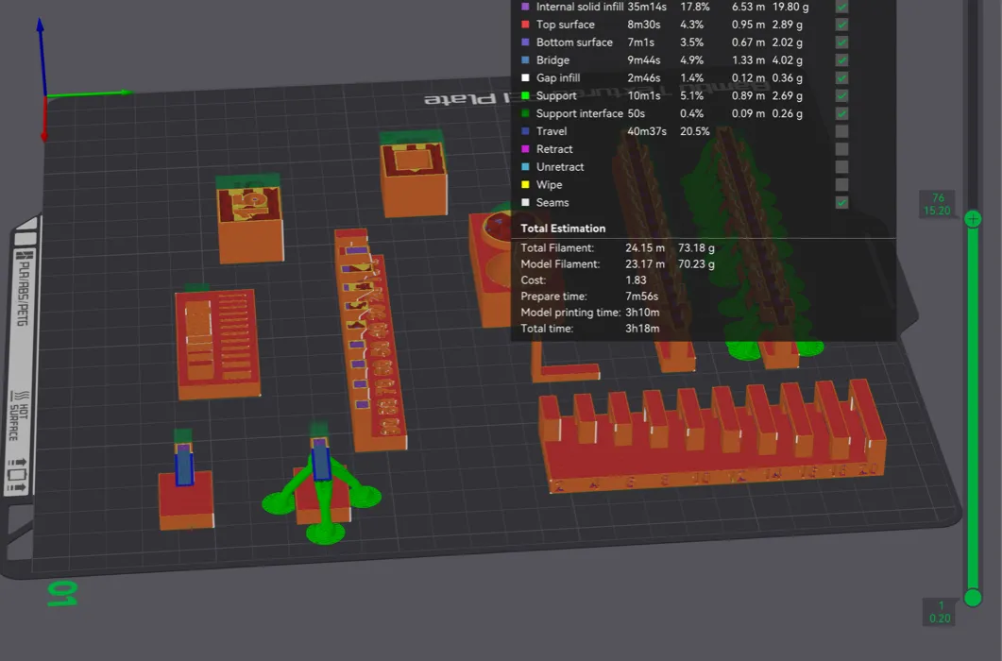This screenshot has height=661, width=1002.
Task: Toggle the Bridge checkbox
Action: click(x=841, y=60)
